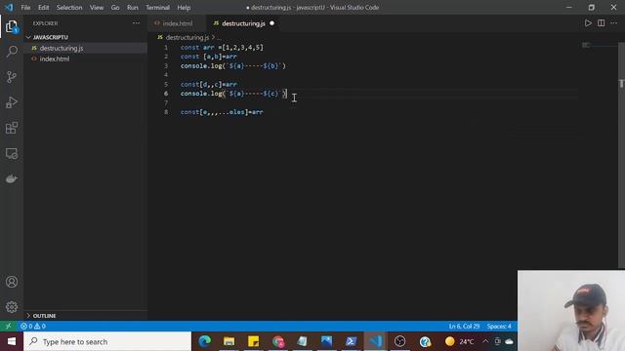Viewport: 625px width, 351px height.
Task: Open errors and warnings problems indicator
Action: click(x=33, y=326)
